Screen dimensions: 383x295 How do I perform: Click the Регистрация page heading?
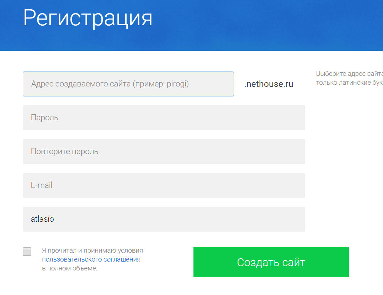pyautogui.click(x=87, y=18)
